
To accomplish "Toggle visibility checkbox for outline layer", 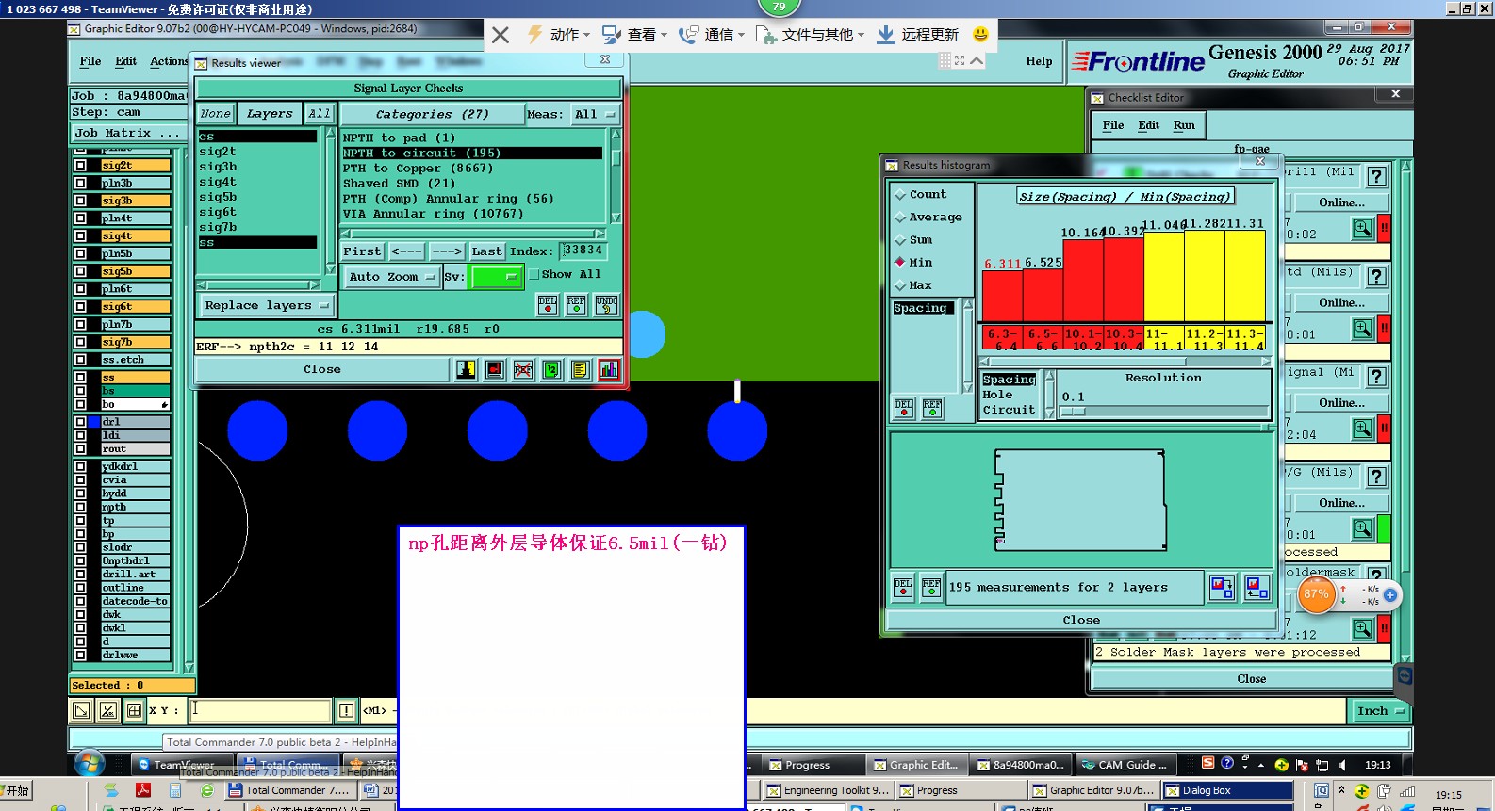I will [x=80, y=588].
